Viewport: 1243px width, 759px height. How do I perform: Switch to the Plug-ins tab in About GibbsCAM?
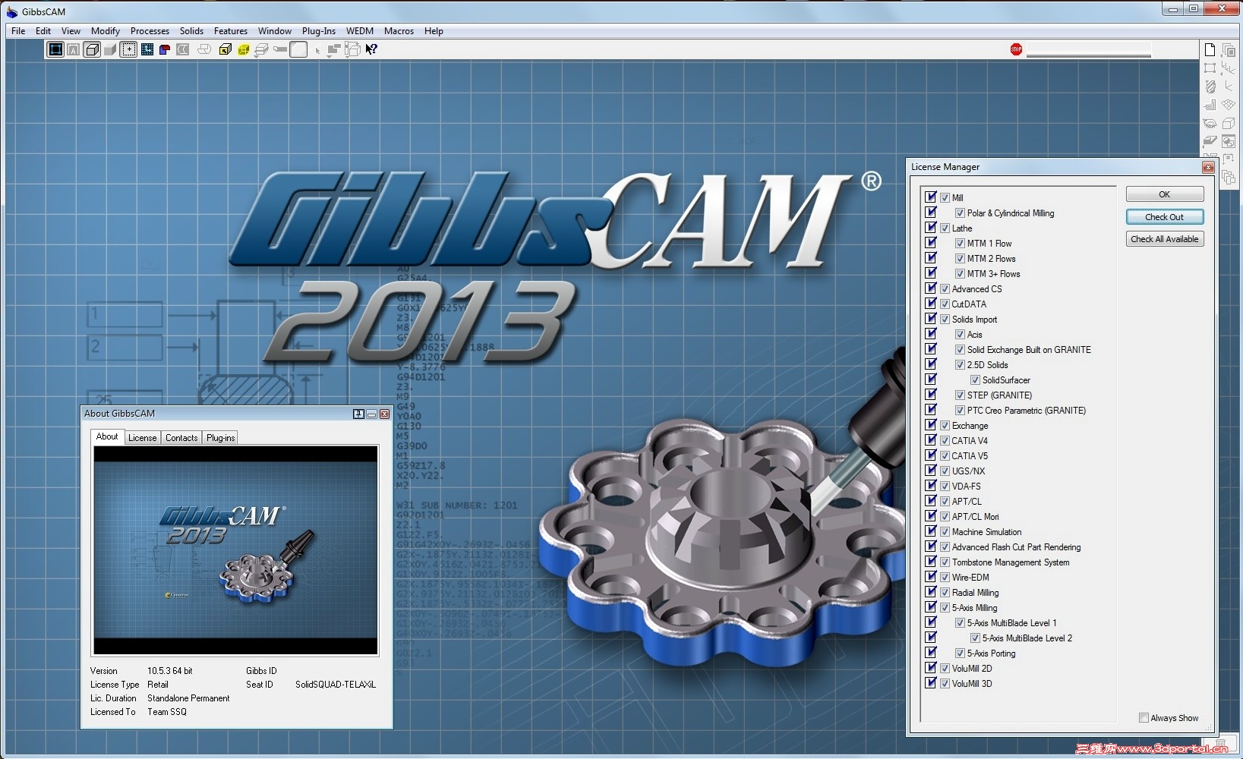221,437
